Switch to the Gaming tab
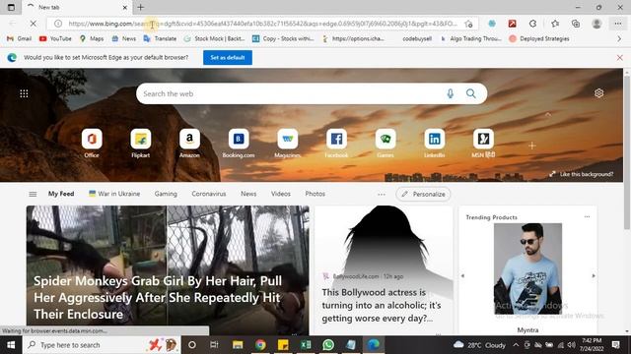Viewport: 631px width, 354px height. pyautogui.click(x=166, y=194)
